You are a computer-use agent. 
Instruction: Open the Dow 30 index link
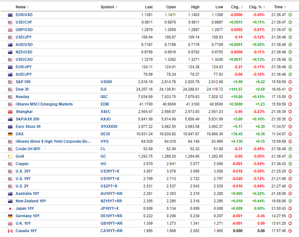tap(22, 89)
